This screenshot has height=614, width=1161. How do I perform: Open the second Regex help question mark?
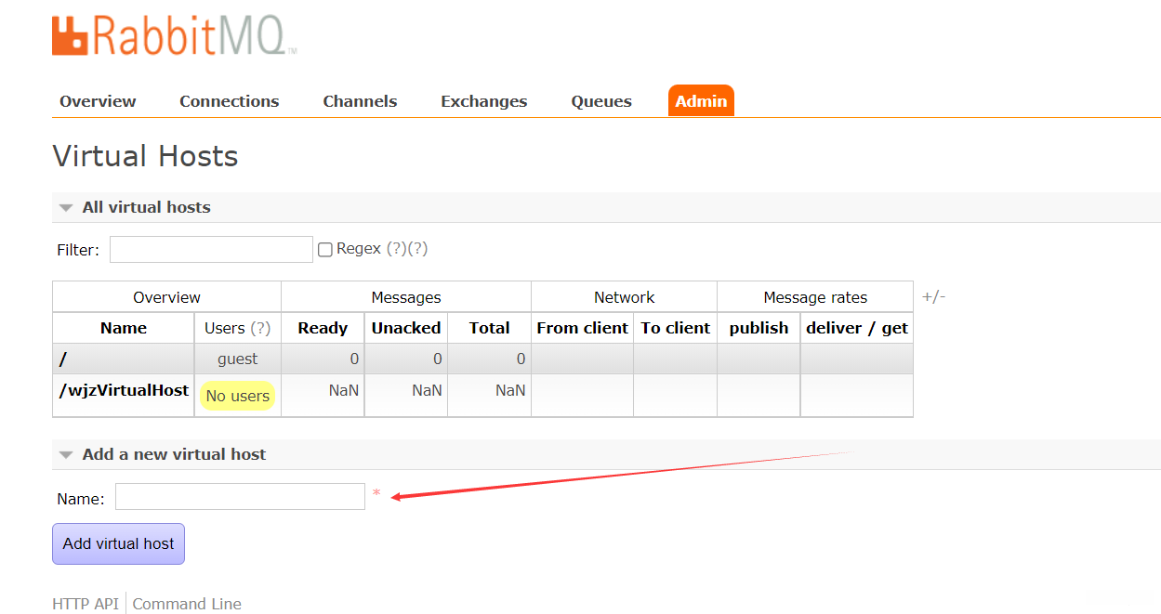(x=417, y=249)
